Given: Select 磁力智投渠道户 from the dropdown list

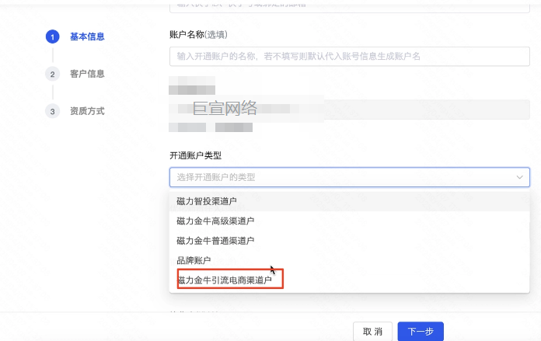Looking at the screenshot, I should 349,201.
